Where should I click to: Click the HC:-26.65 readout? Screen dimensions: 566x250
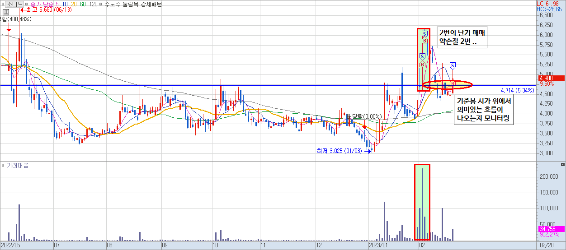[x=548, y=9]
